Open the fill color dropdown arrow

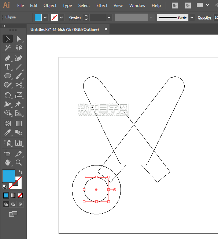point(45,18)
